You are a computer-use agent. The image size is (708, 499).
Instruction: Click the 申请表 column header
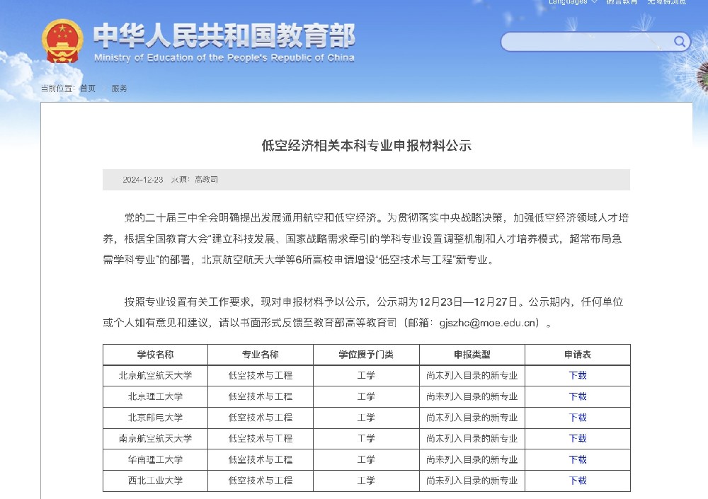pos(578,355)
